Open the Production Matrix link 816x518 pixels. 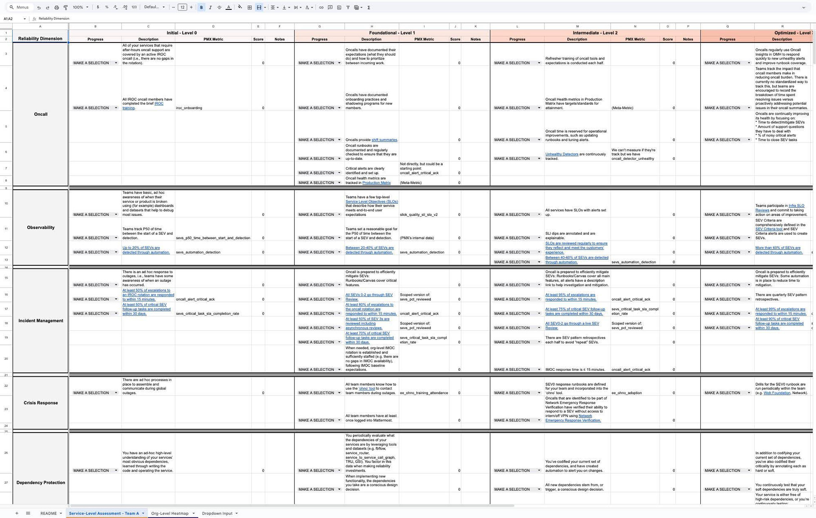coord(376,183)
